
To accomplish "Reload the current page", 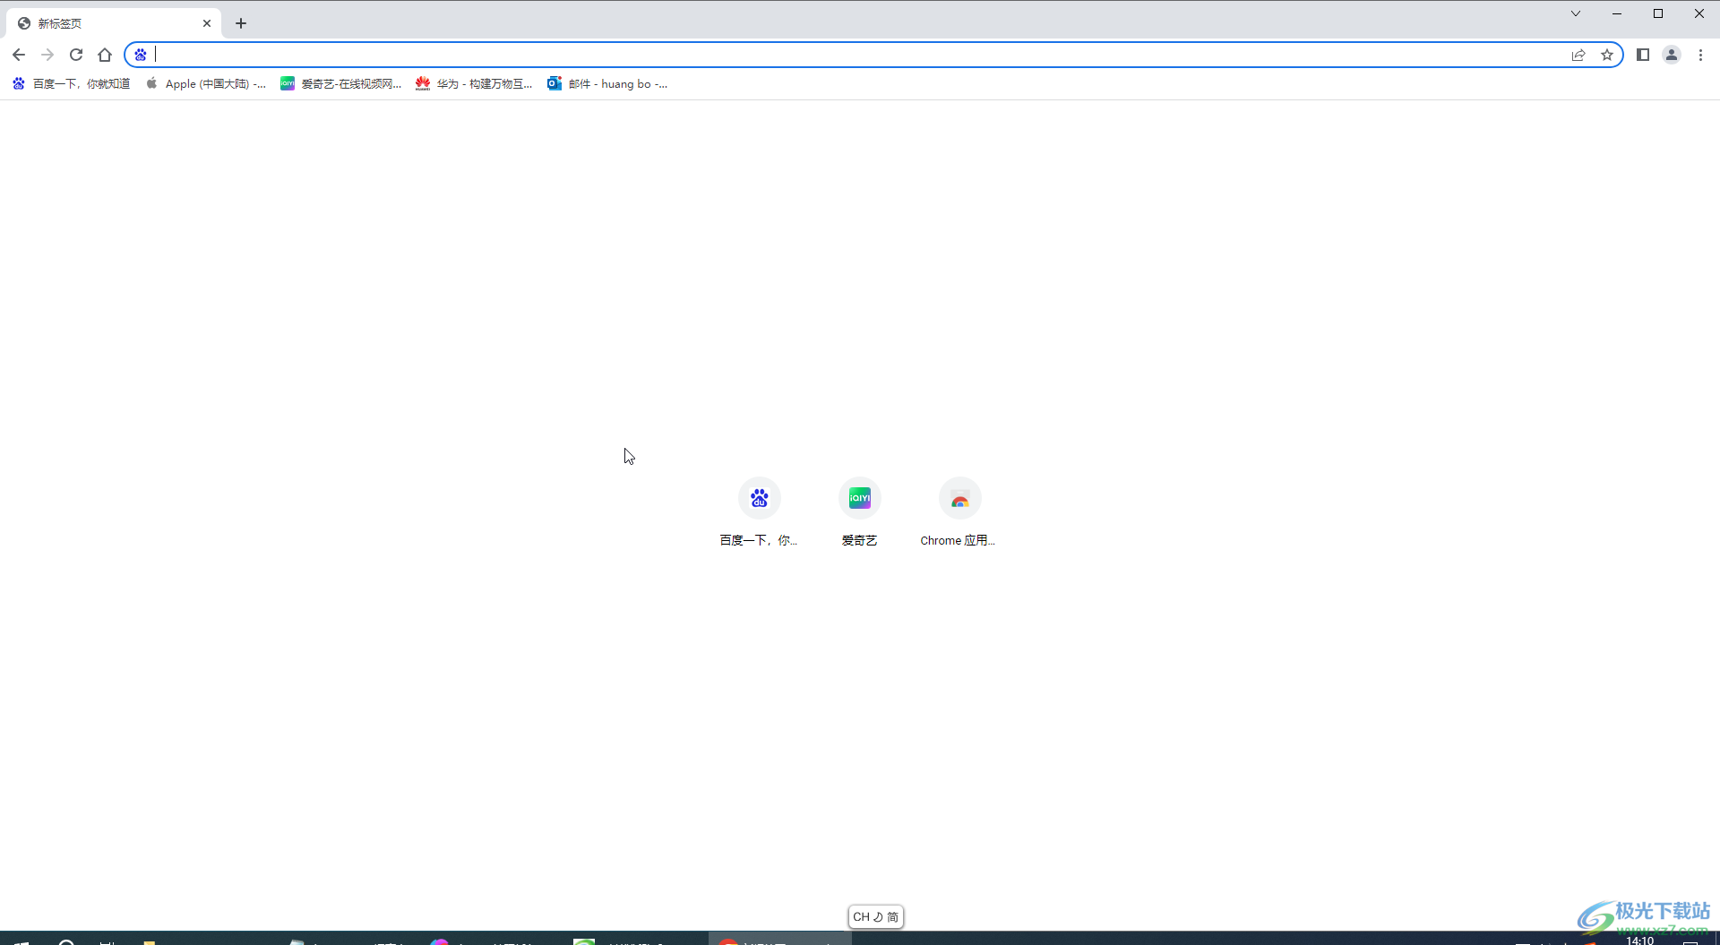I will point(76,55).
